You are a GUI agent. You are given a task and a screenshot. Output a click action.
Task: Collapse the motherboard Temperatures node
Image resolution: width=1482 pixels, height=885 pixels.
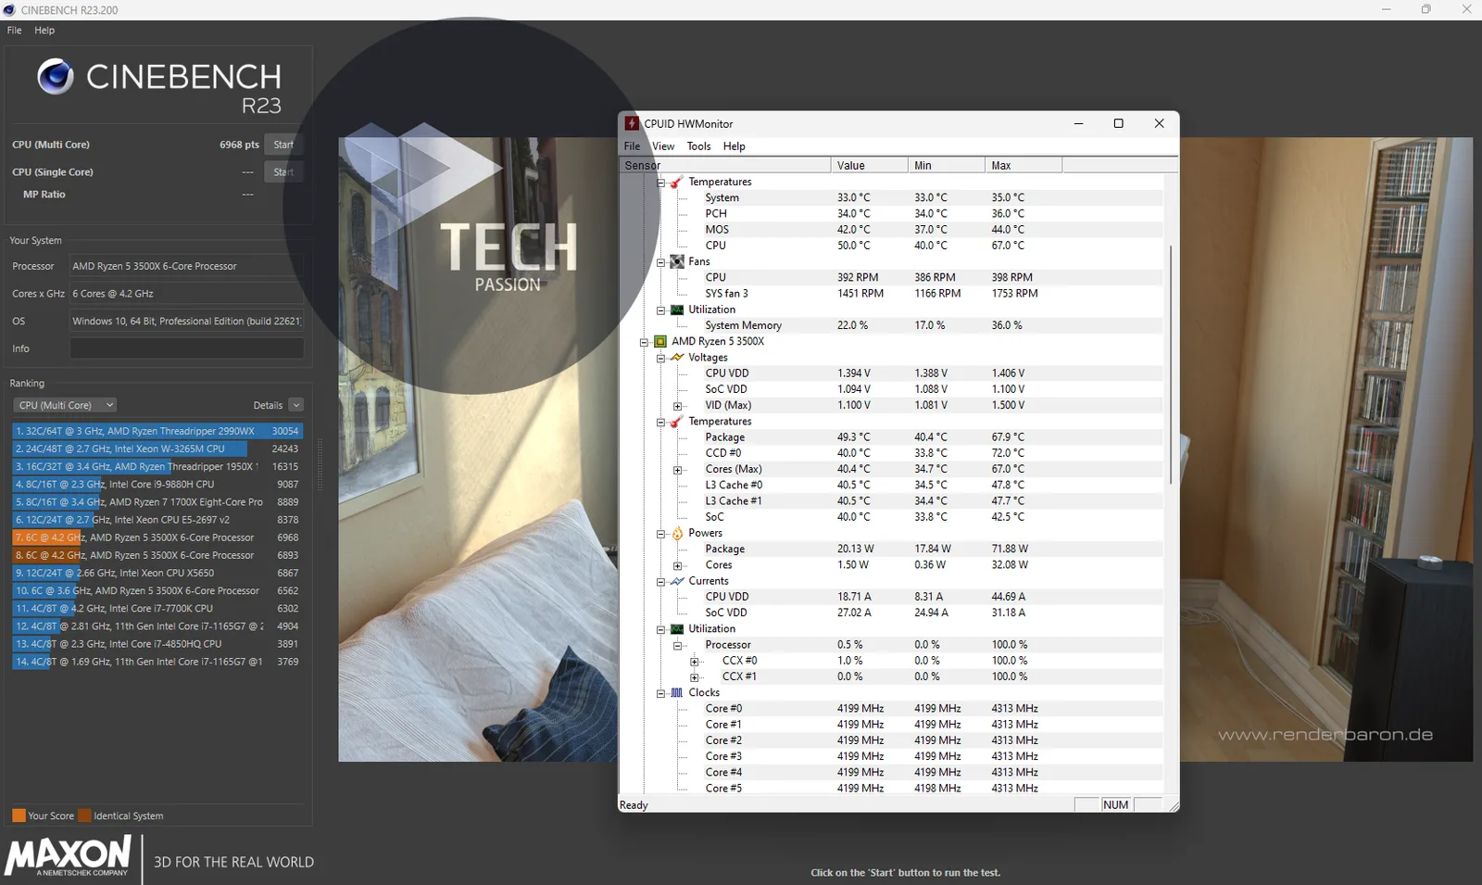[x=660, y=183]
